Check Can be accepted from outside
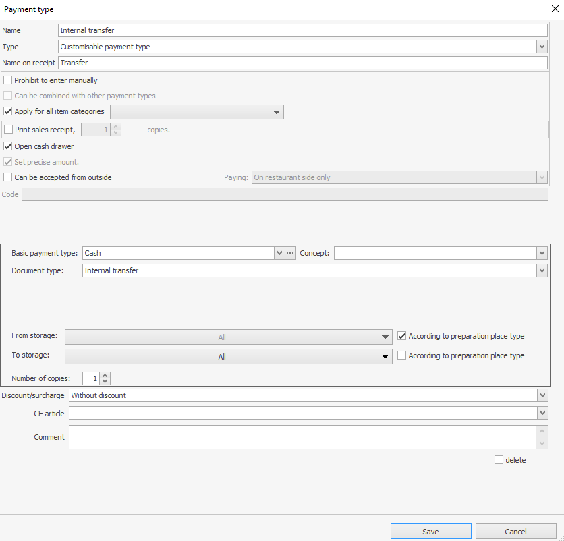The image size is (564, 541). pos(8,177)
